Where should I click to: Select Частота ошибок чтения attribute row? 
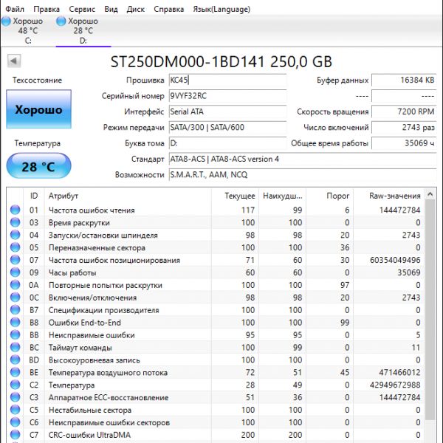click(216, 210)
